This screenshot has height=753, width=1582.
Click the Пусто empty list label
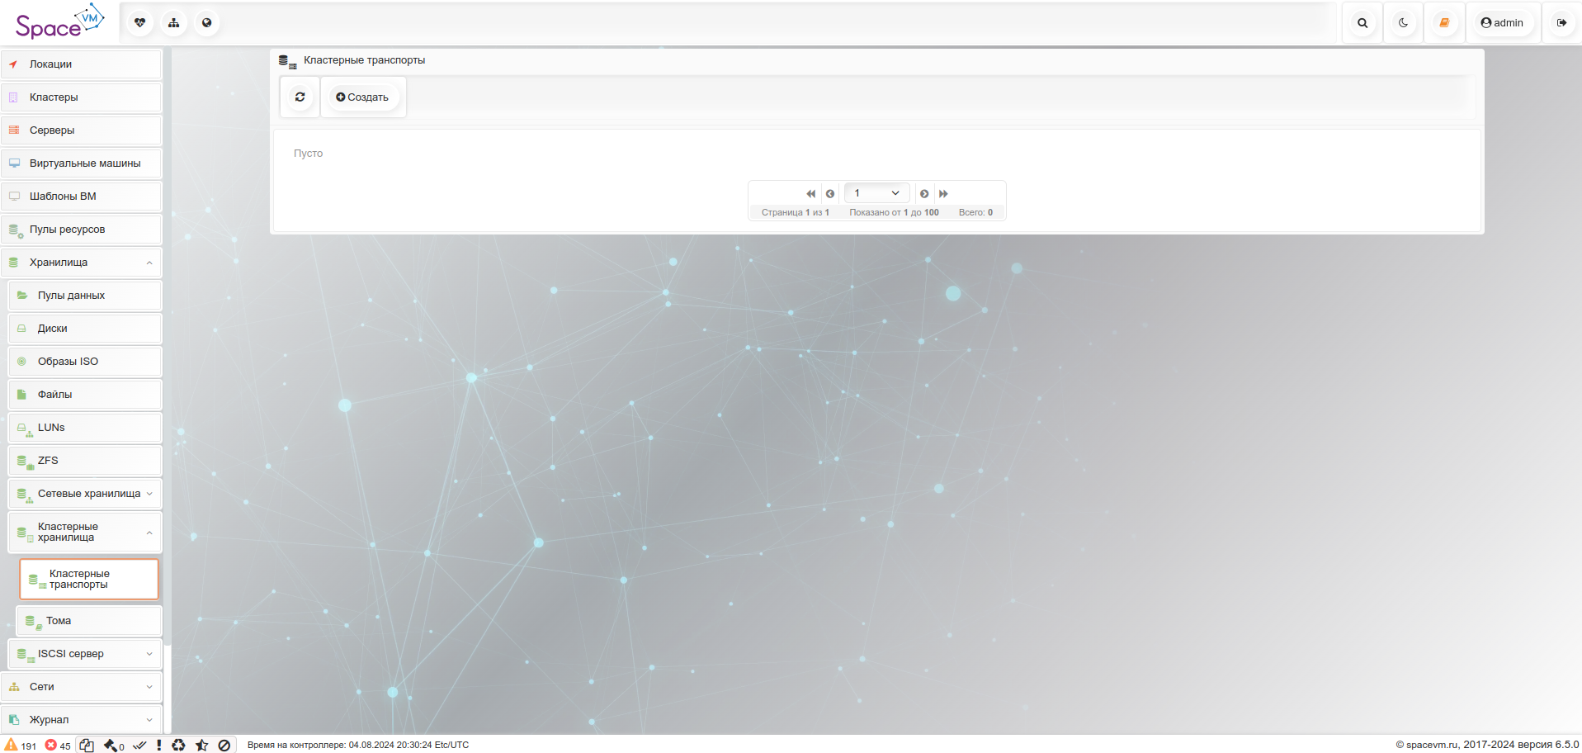pos(308,154)
